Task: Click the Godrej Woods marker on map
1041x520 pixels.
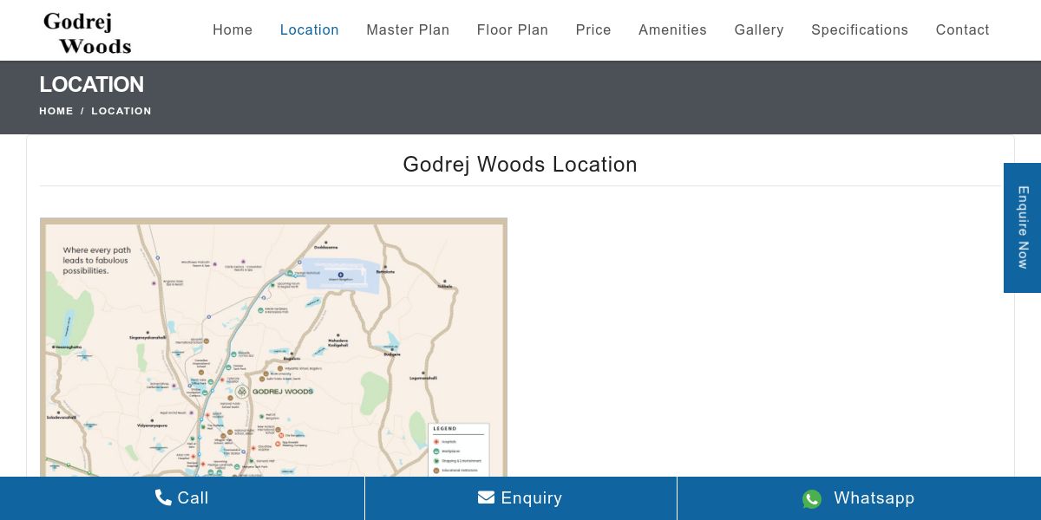Action: pyautogui.click(x=243, y=392)
